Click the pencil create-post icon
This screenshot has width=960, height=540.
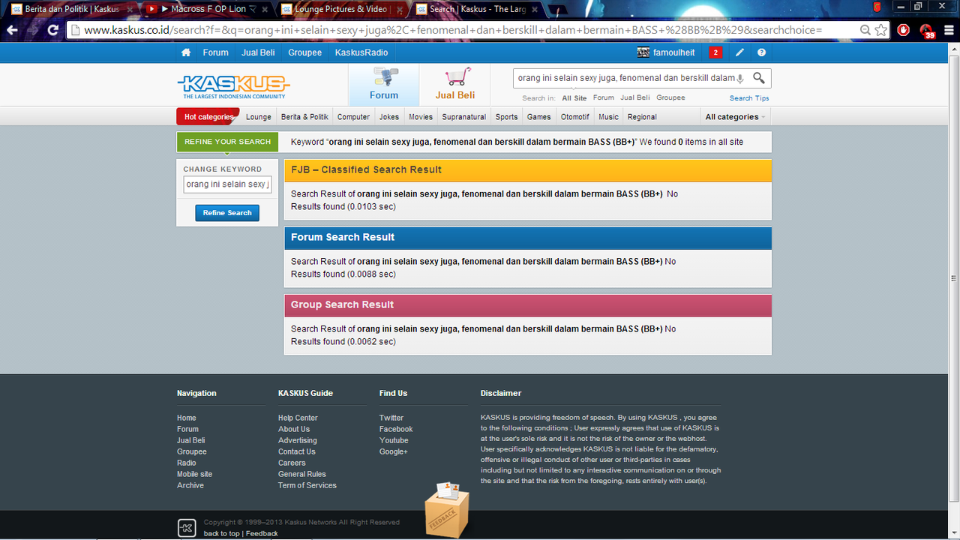coord(739,52)
